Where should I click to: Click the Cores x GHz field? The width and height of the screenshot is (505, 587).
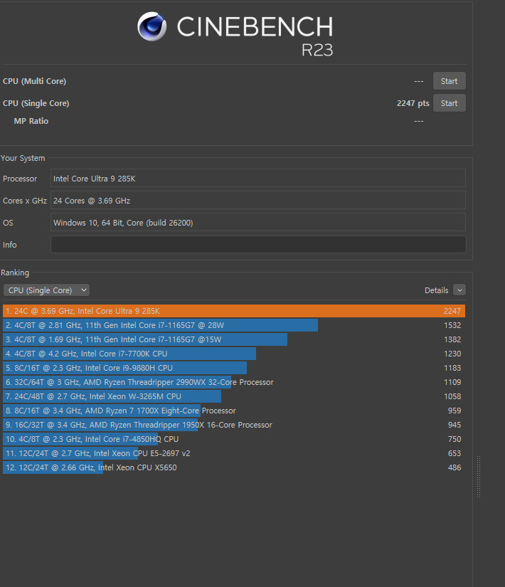click(257, 201)
